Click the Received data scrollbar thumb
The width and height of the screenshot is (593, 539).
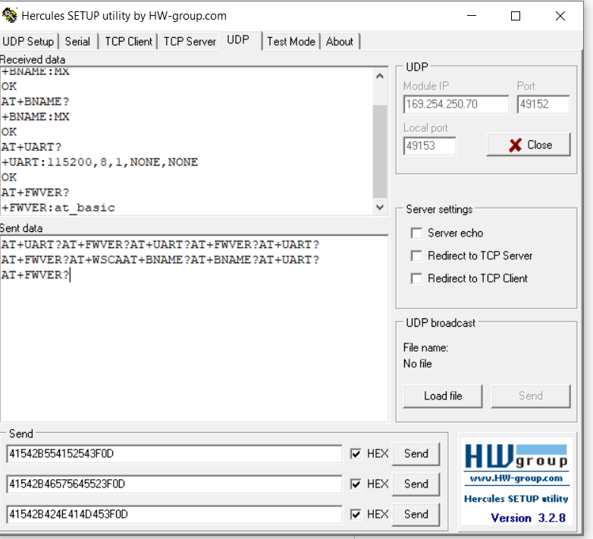[x=380, y=151]
